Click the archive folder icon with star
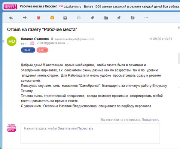 pyautogui.click(x=132, y=18)
